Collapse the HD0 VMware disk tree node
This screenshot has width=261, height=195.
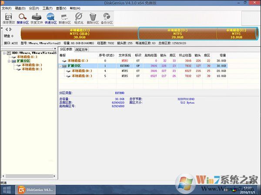point(4,53)
